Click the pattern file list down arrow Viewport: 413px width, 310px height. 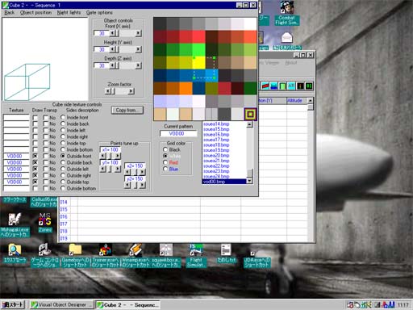click(x=249, y=181)
